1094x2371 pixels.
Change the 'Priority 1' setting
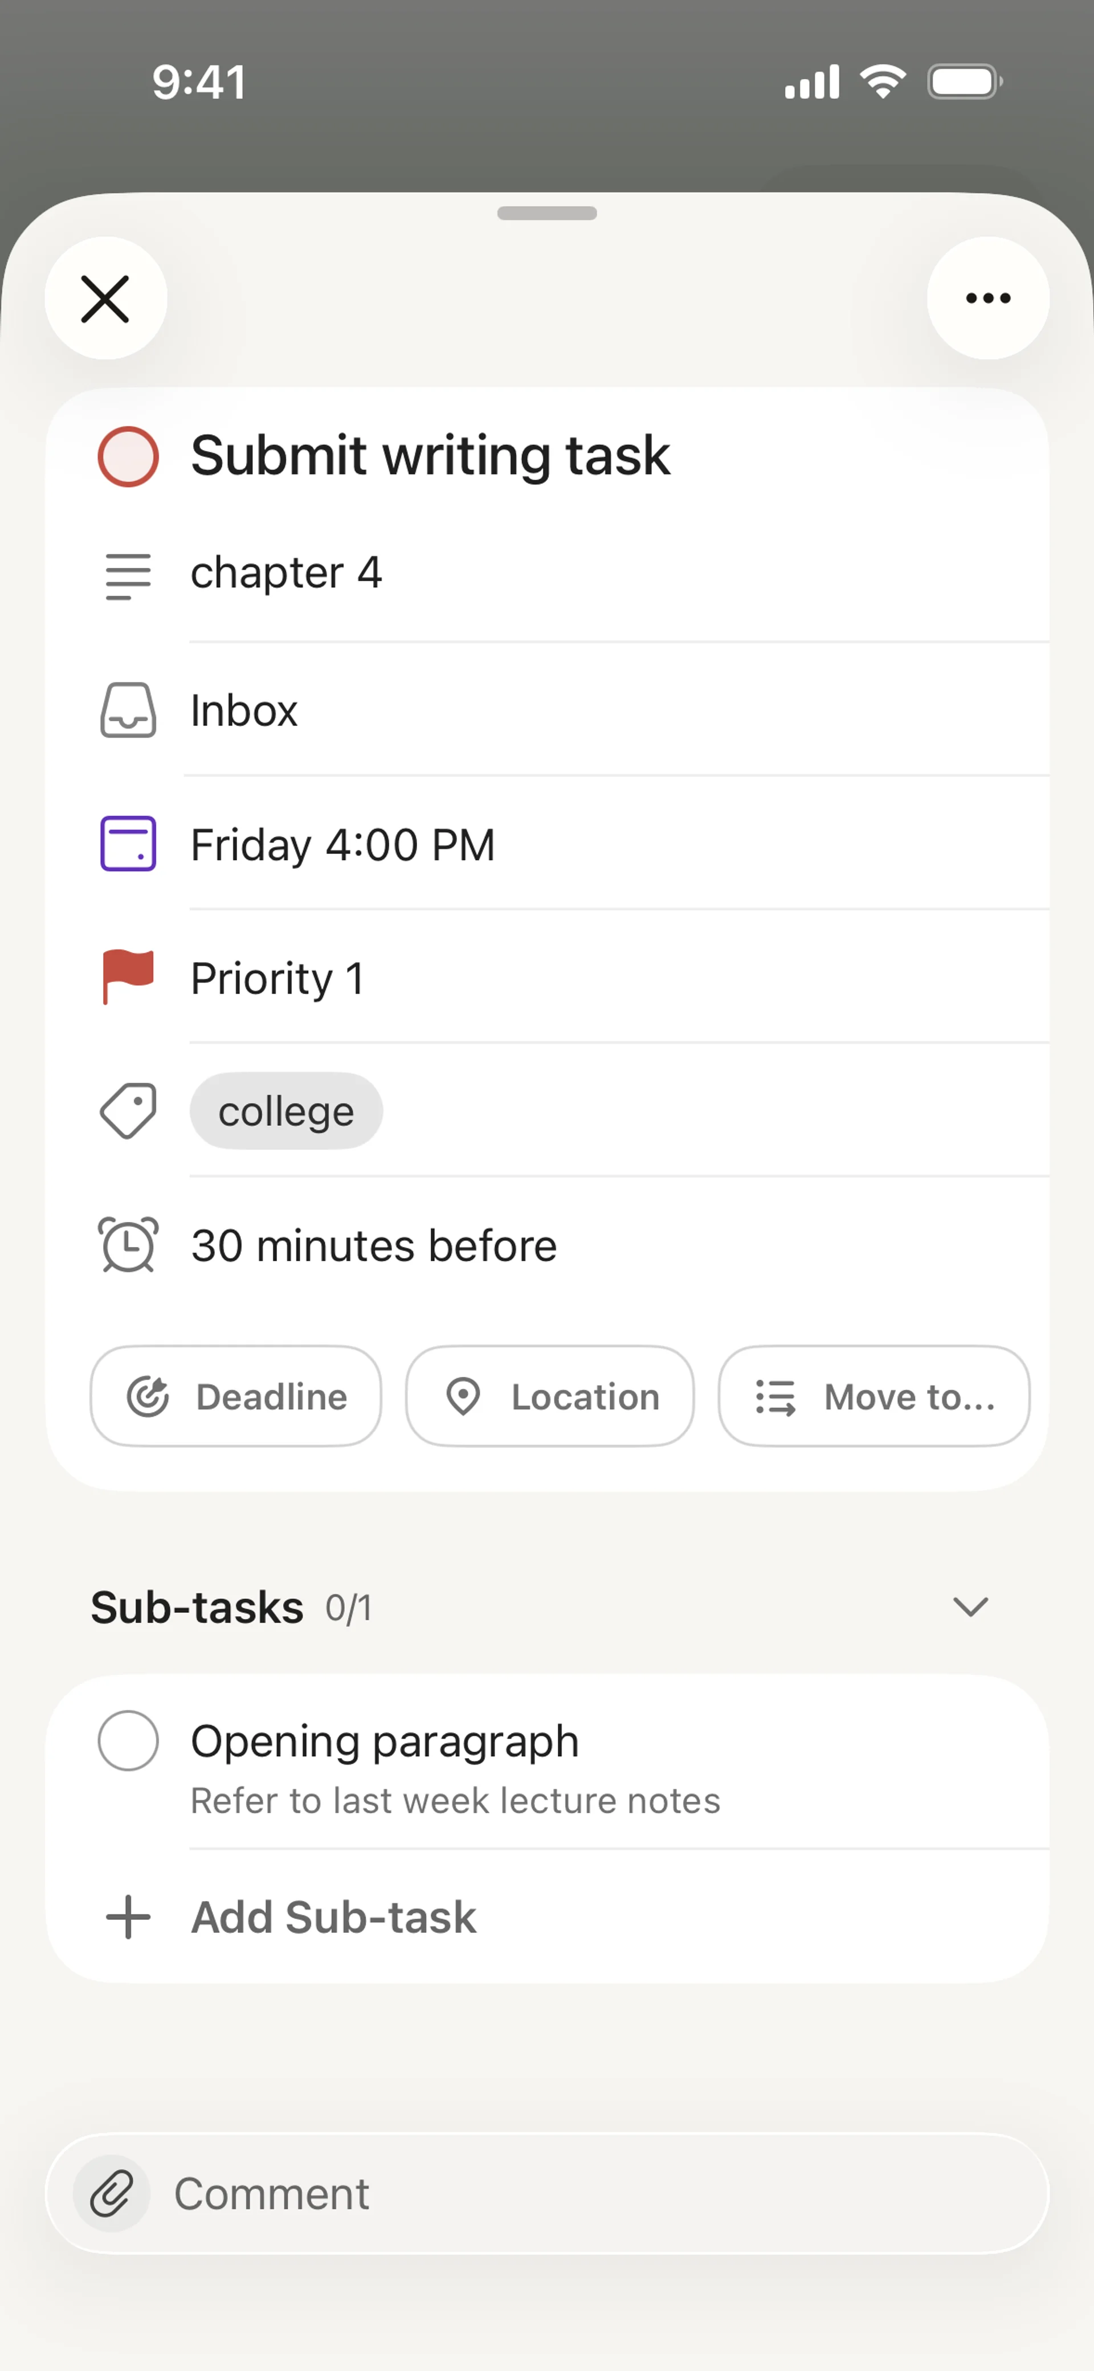pos(277,978)
